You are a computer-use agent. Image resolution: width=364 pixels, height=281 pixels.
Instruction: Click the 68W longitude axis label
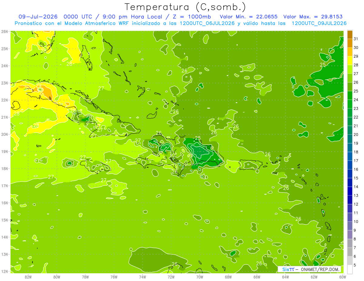228,277
